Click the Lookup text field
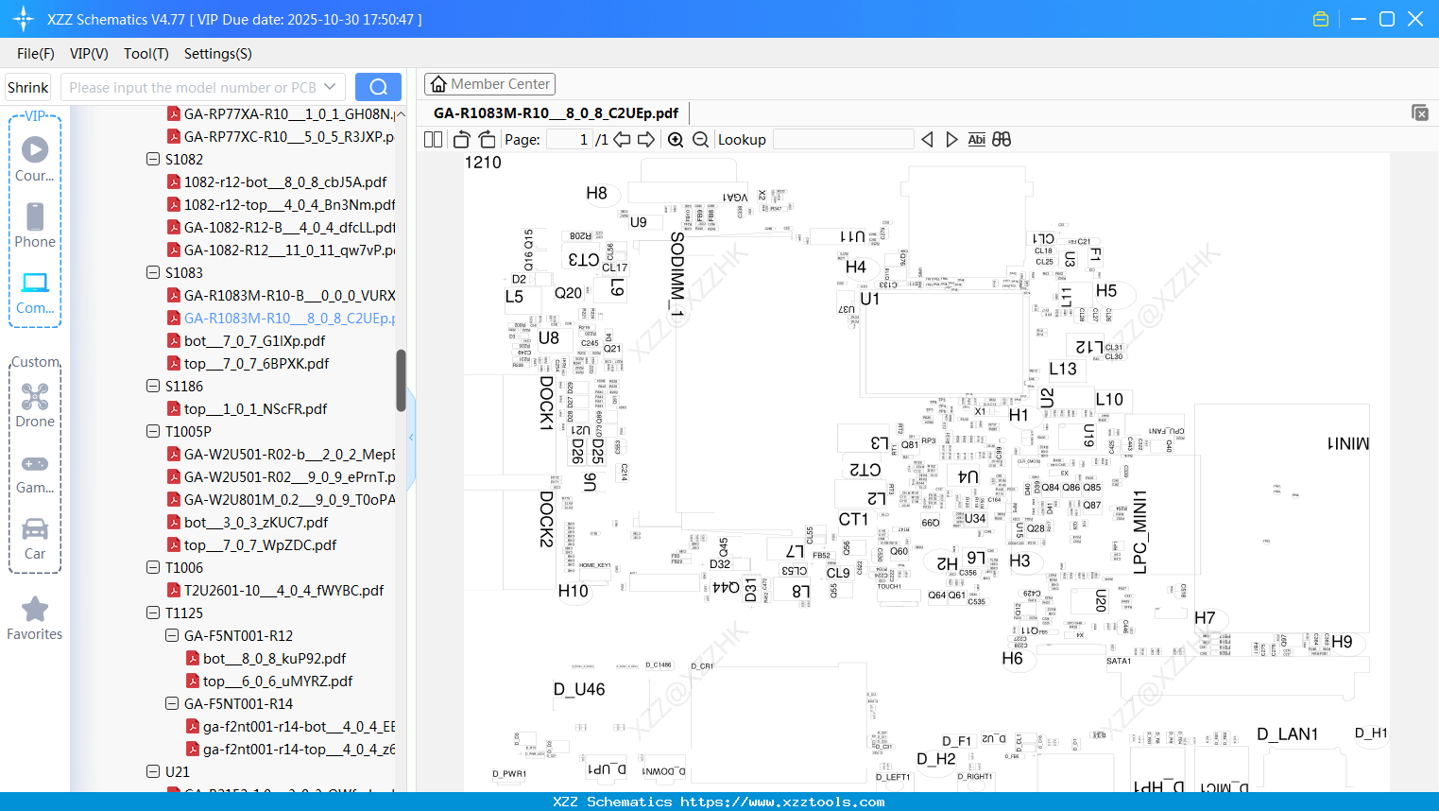This screenshot has height=811, width=1439. 843,140
